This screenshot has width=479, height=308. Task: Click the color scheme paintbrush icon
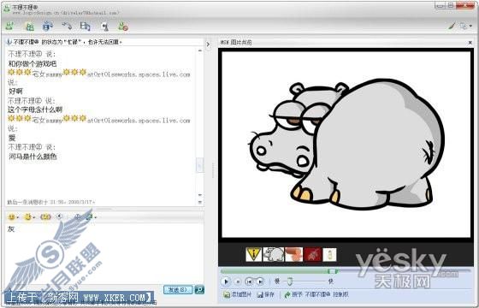tap(452, 27)
